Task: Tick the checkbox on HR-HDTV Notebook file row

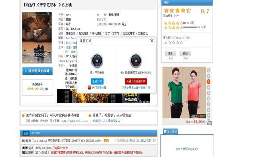Action: point(154,140)
